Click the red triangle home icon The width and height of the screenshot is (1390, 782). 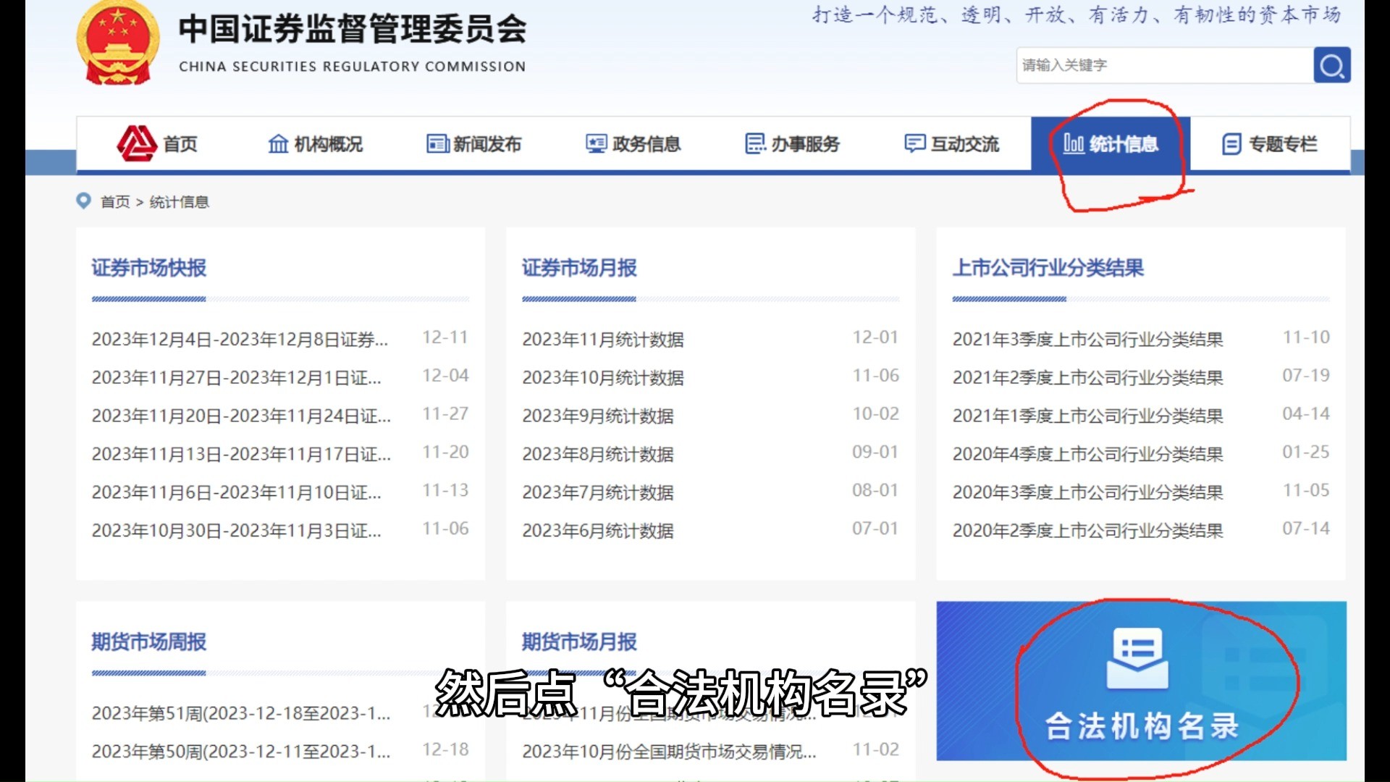(x=137, y=143)
